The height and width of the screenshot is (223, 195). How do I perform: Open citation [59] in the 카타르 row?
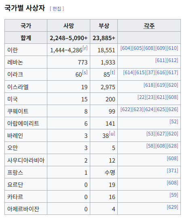click(x=174, y=195)
